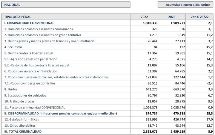The height and width of the screenshot is (135, 215).
Task: Select the 2023 column header
Action: coord(172,17)
